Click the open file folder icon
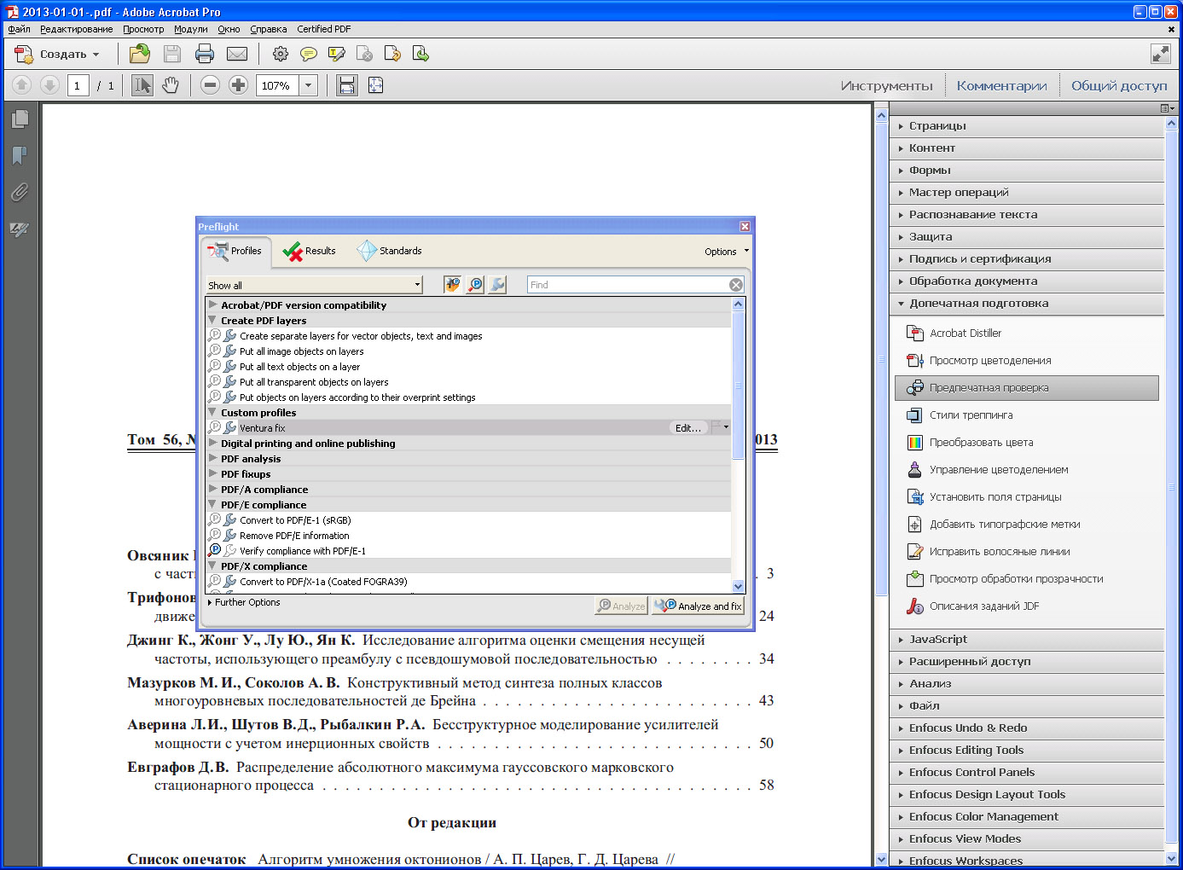Image resolution: width=1183 pixels, height=870 pixels. click(139, 55)
